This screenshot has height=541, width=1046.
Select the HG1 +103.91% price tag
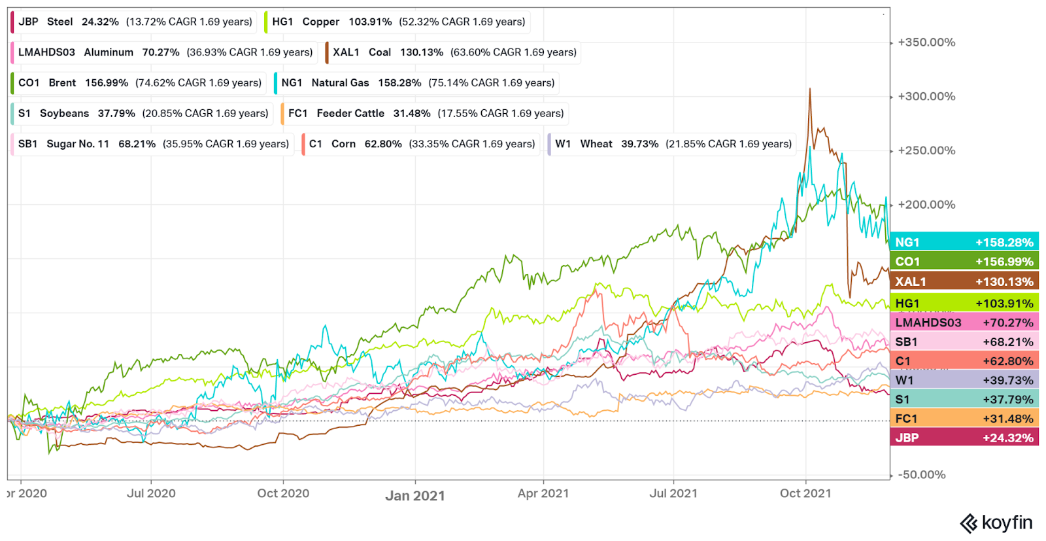[x=964, y=303]
